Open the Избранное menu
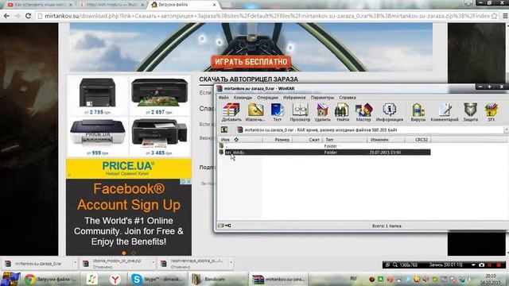 (x=294, y=97)
